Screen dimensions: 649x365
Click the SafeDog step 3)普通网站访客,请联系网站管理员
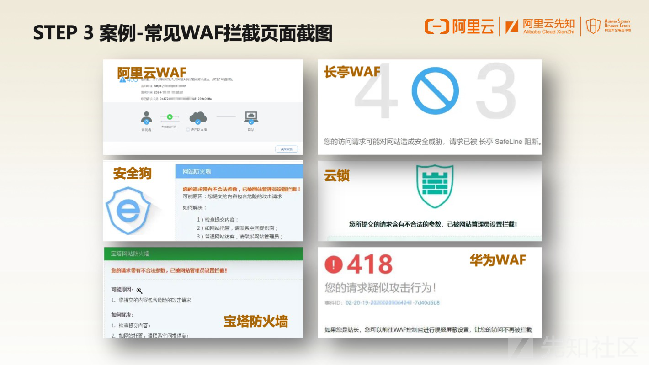coord(240,237)
